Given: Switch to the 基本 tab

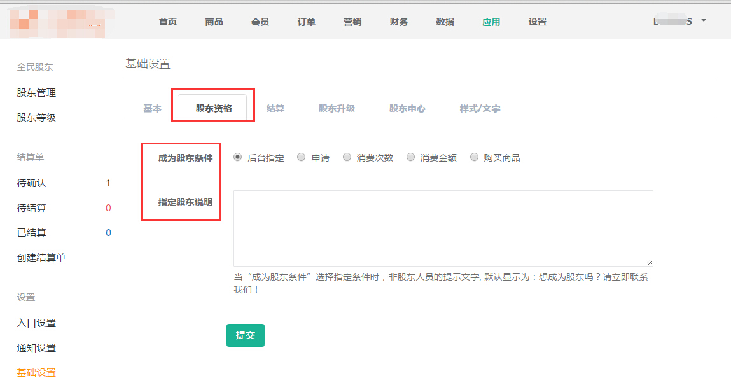Looking at the screenshot, I should [152, 108].
